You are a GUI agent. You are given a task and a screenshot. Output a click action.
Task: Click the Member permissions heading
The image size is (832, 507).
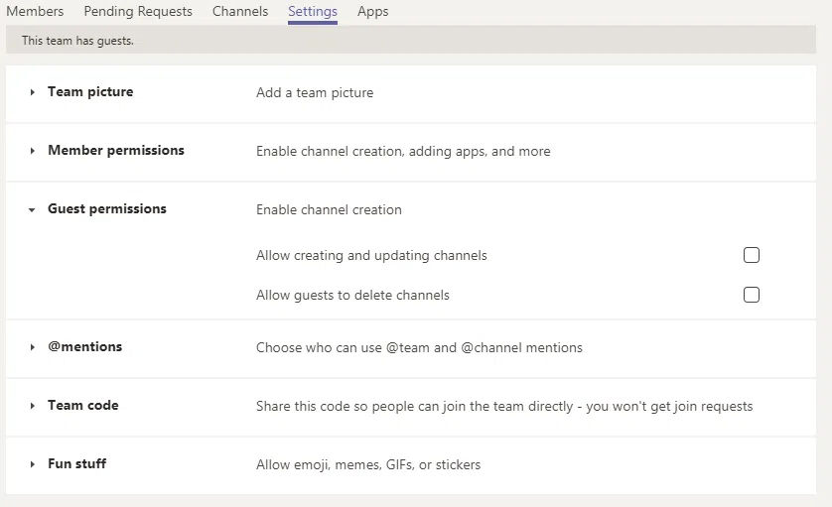coord(116,151)
